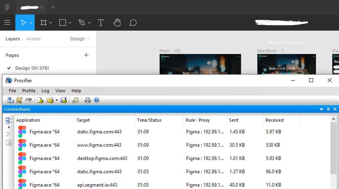Pin the Connections pane
Screen dimensions: 339x189
coord(328,109)
